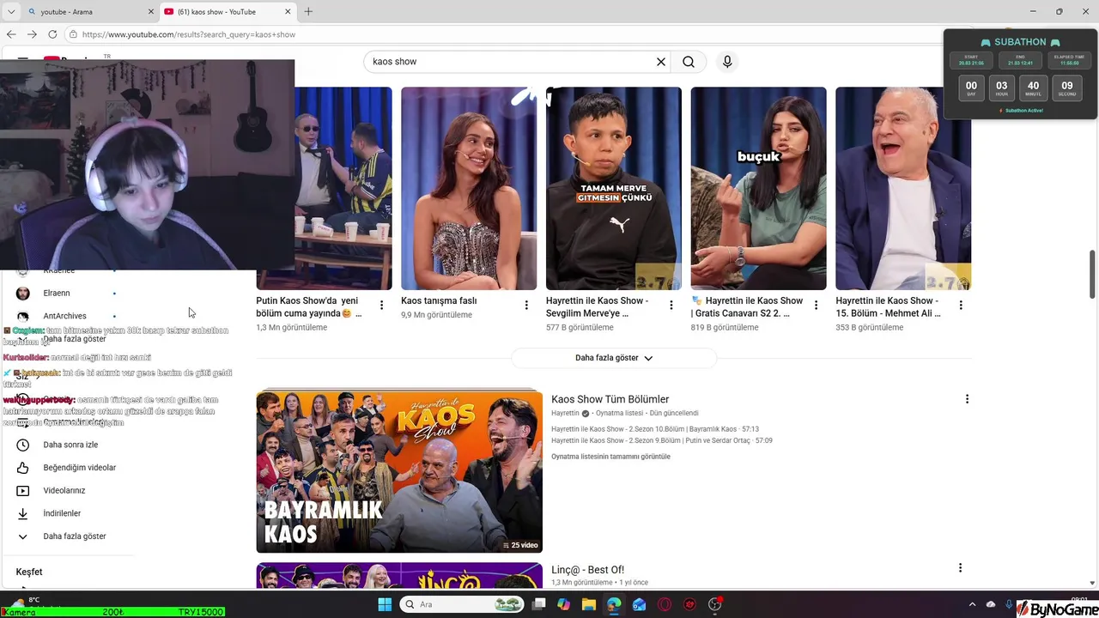Open '2.Sezon 10.Bölüm | Bayramlık Kaos' episode
This screenshot has height=618, width=1099.
[x=655, y=429]
